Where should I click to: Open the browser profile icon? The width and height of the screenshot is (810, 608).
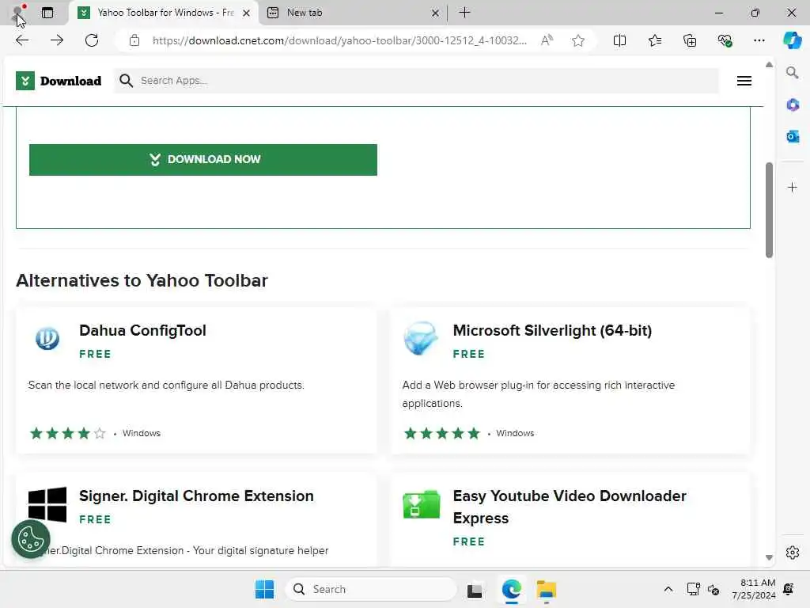tap(17, 13)
